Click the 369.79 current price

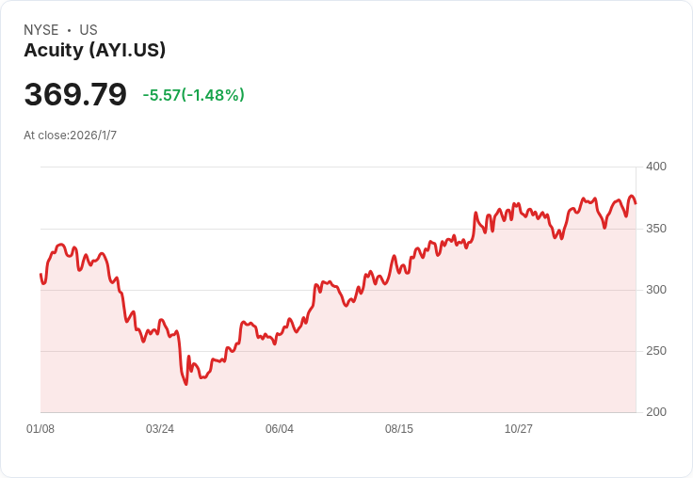pos(75,95)
